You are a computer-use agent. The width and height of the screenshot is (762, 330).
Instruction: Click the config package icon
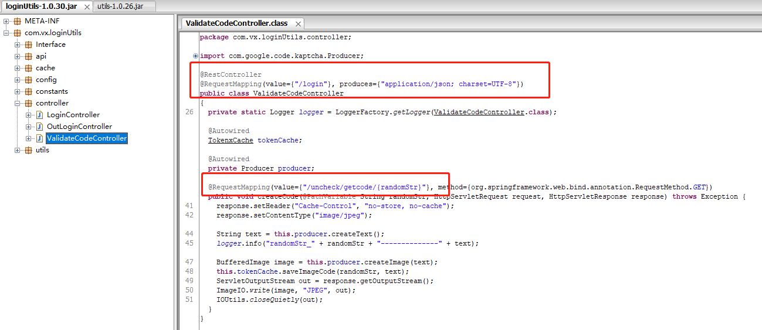[28, 80]
